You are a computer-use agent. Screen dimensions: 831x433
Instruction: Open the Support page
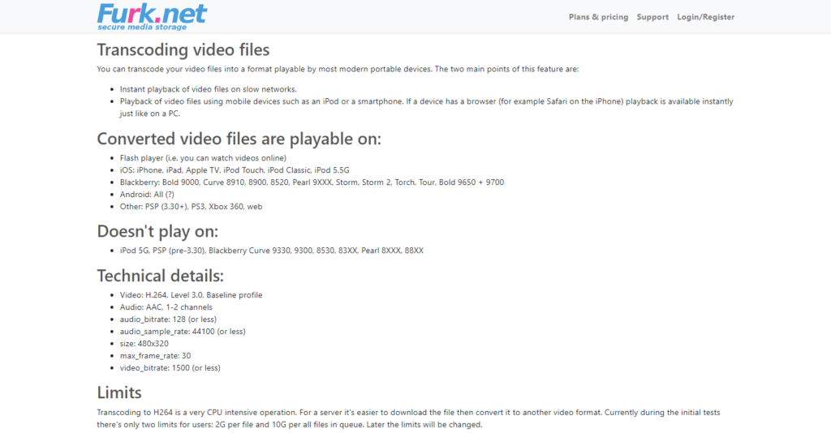tap(652, 17)
